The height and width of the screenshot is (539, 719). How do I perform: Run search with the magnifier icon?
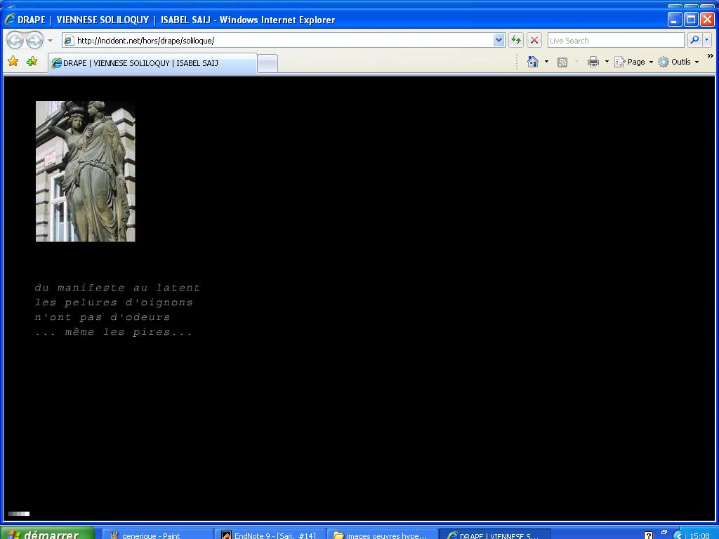694,40
